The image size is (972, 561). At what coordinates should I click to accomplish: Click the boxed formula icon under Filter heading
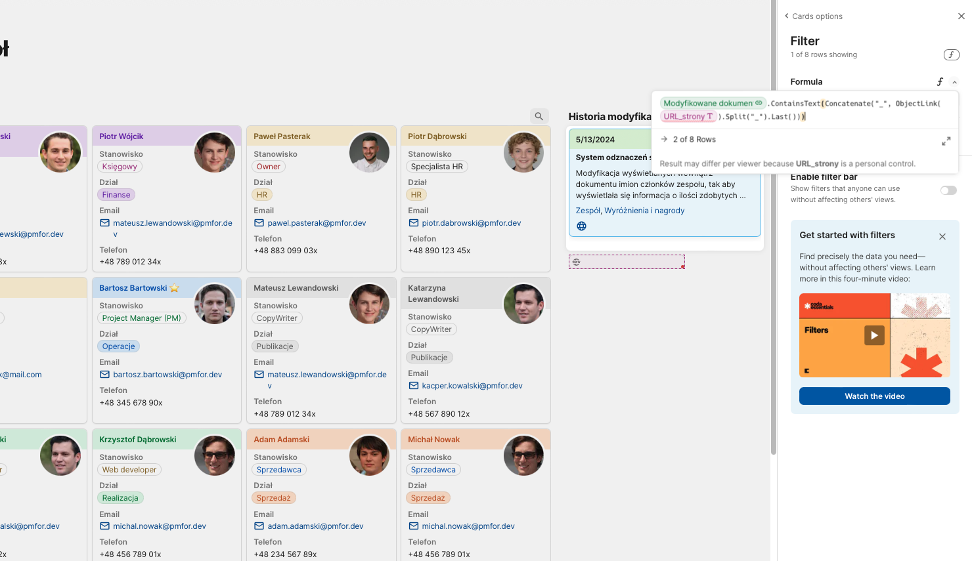click(x=951, y=55)
